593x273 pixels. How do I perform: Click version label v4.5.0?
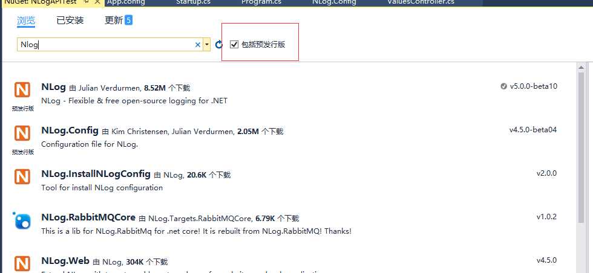pos(546,260)
